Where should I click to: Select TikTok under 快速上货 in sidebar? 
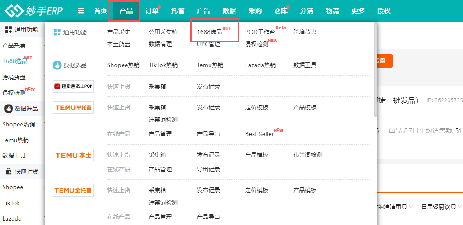pyautogui.click(x=11, y=203)
